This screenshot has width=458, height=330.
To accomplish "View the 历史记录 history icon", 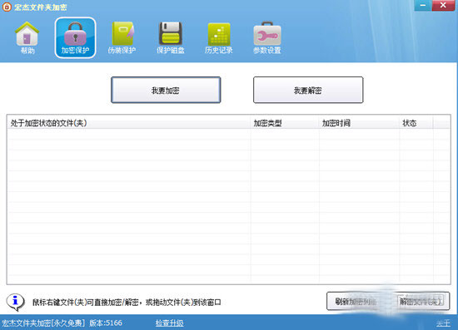I will coord(219,38).
